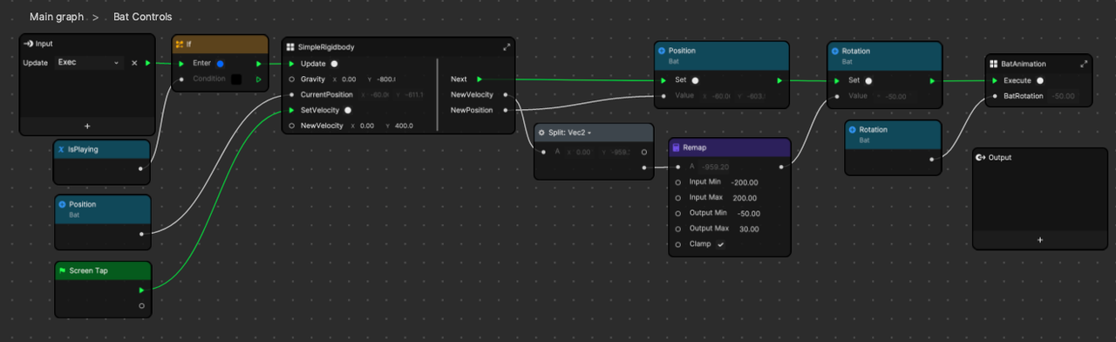
Task: Edit the Input Max value 200.00
Action: [x=745, y=198]
